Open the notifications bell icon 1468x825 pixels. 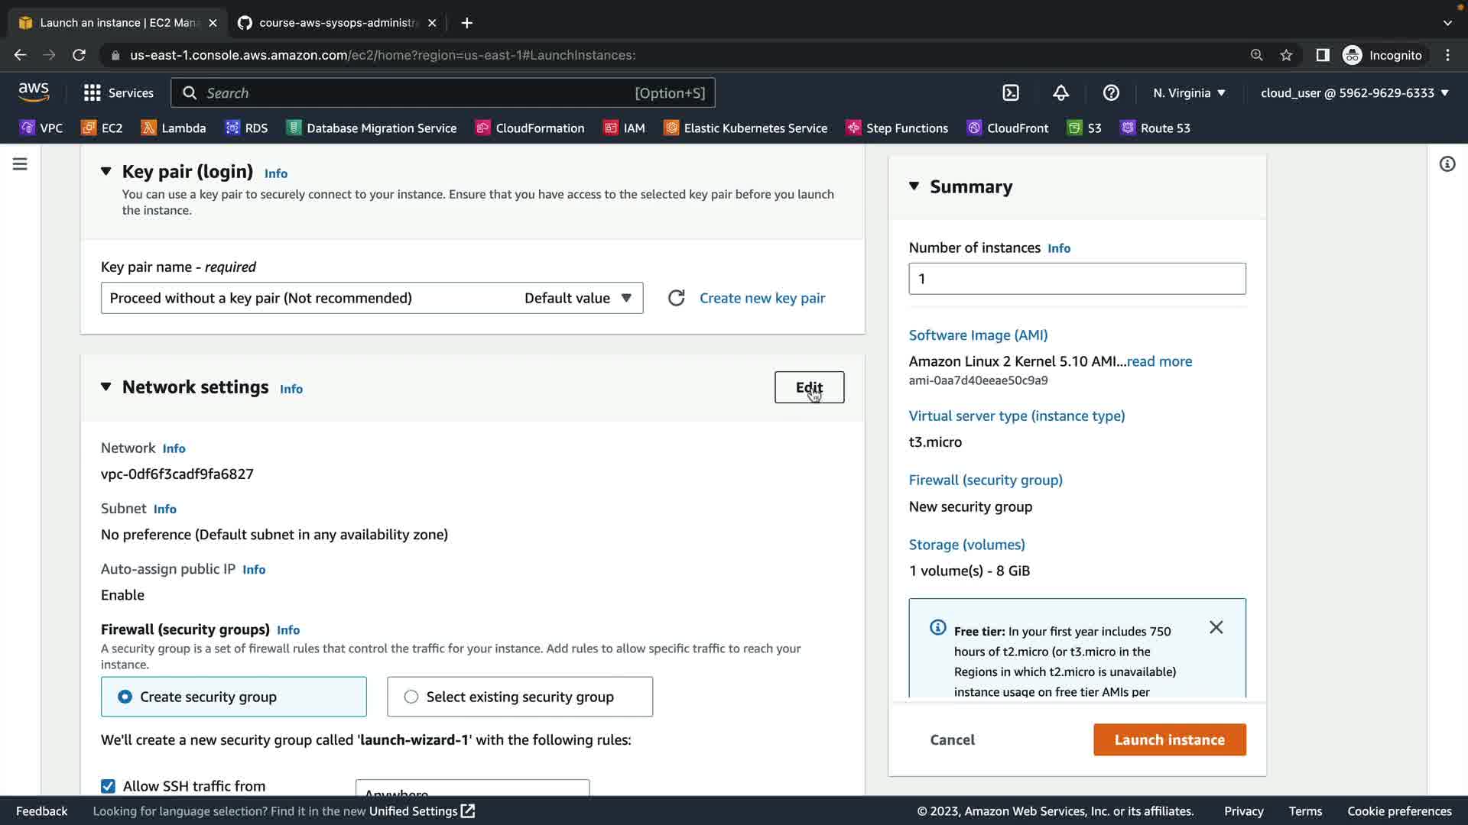pyautogui.click(x=1060, y=93)
